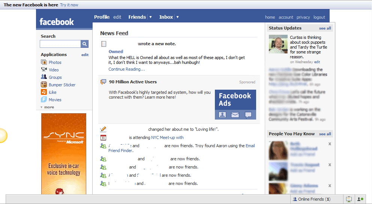Viewport: 372px width, 204px height.
Task: Click edit under Curtiss status update
Action: pos(317,62)
